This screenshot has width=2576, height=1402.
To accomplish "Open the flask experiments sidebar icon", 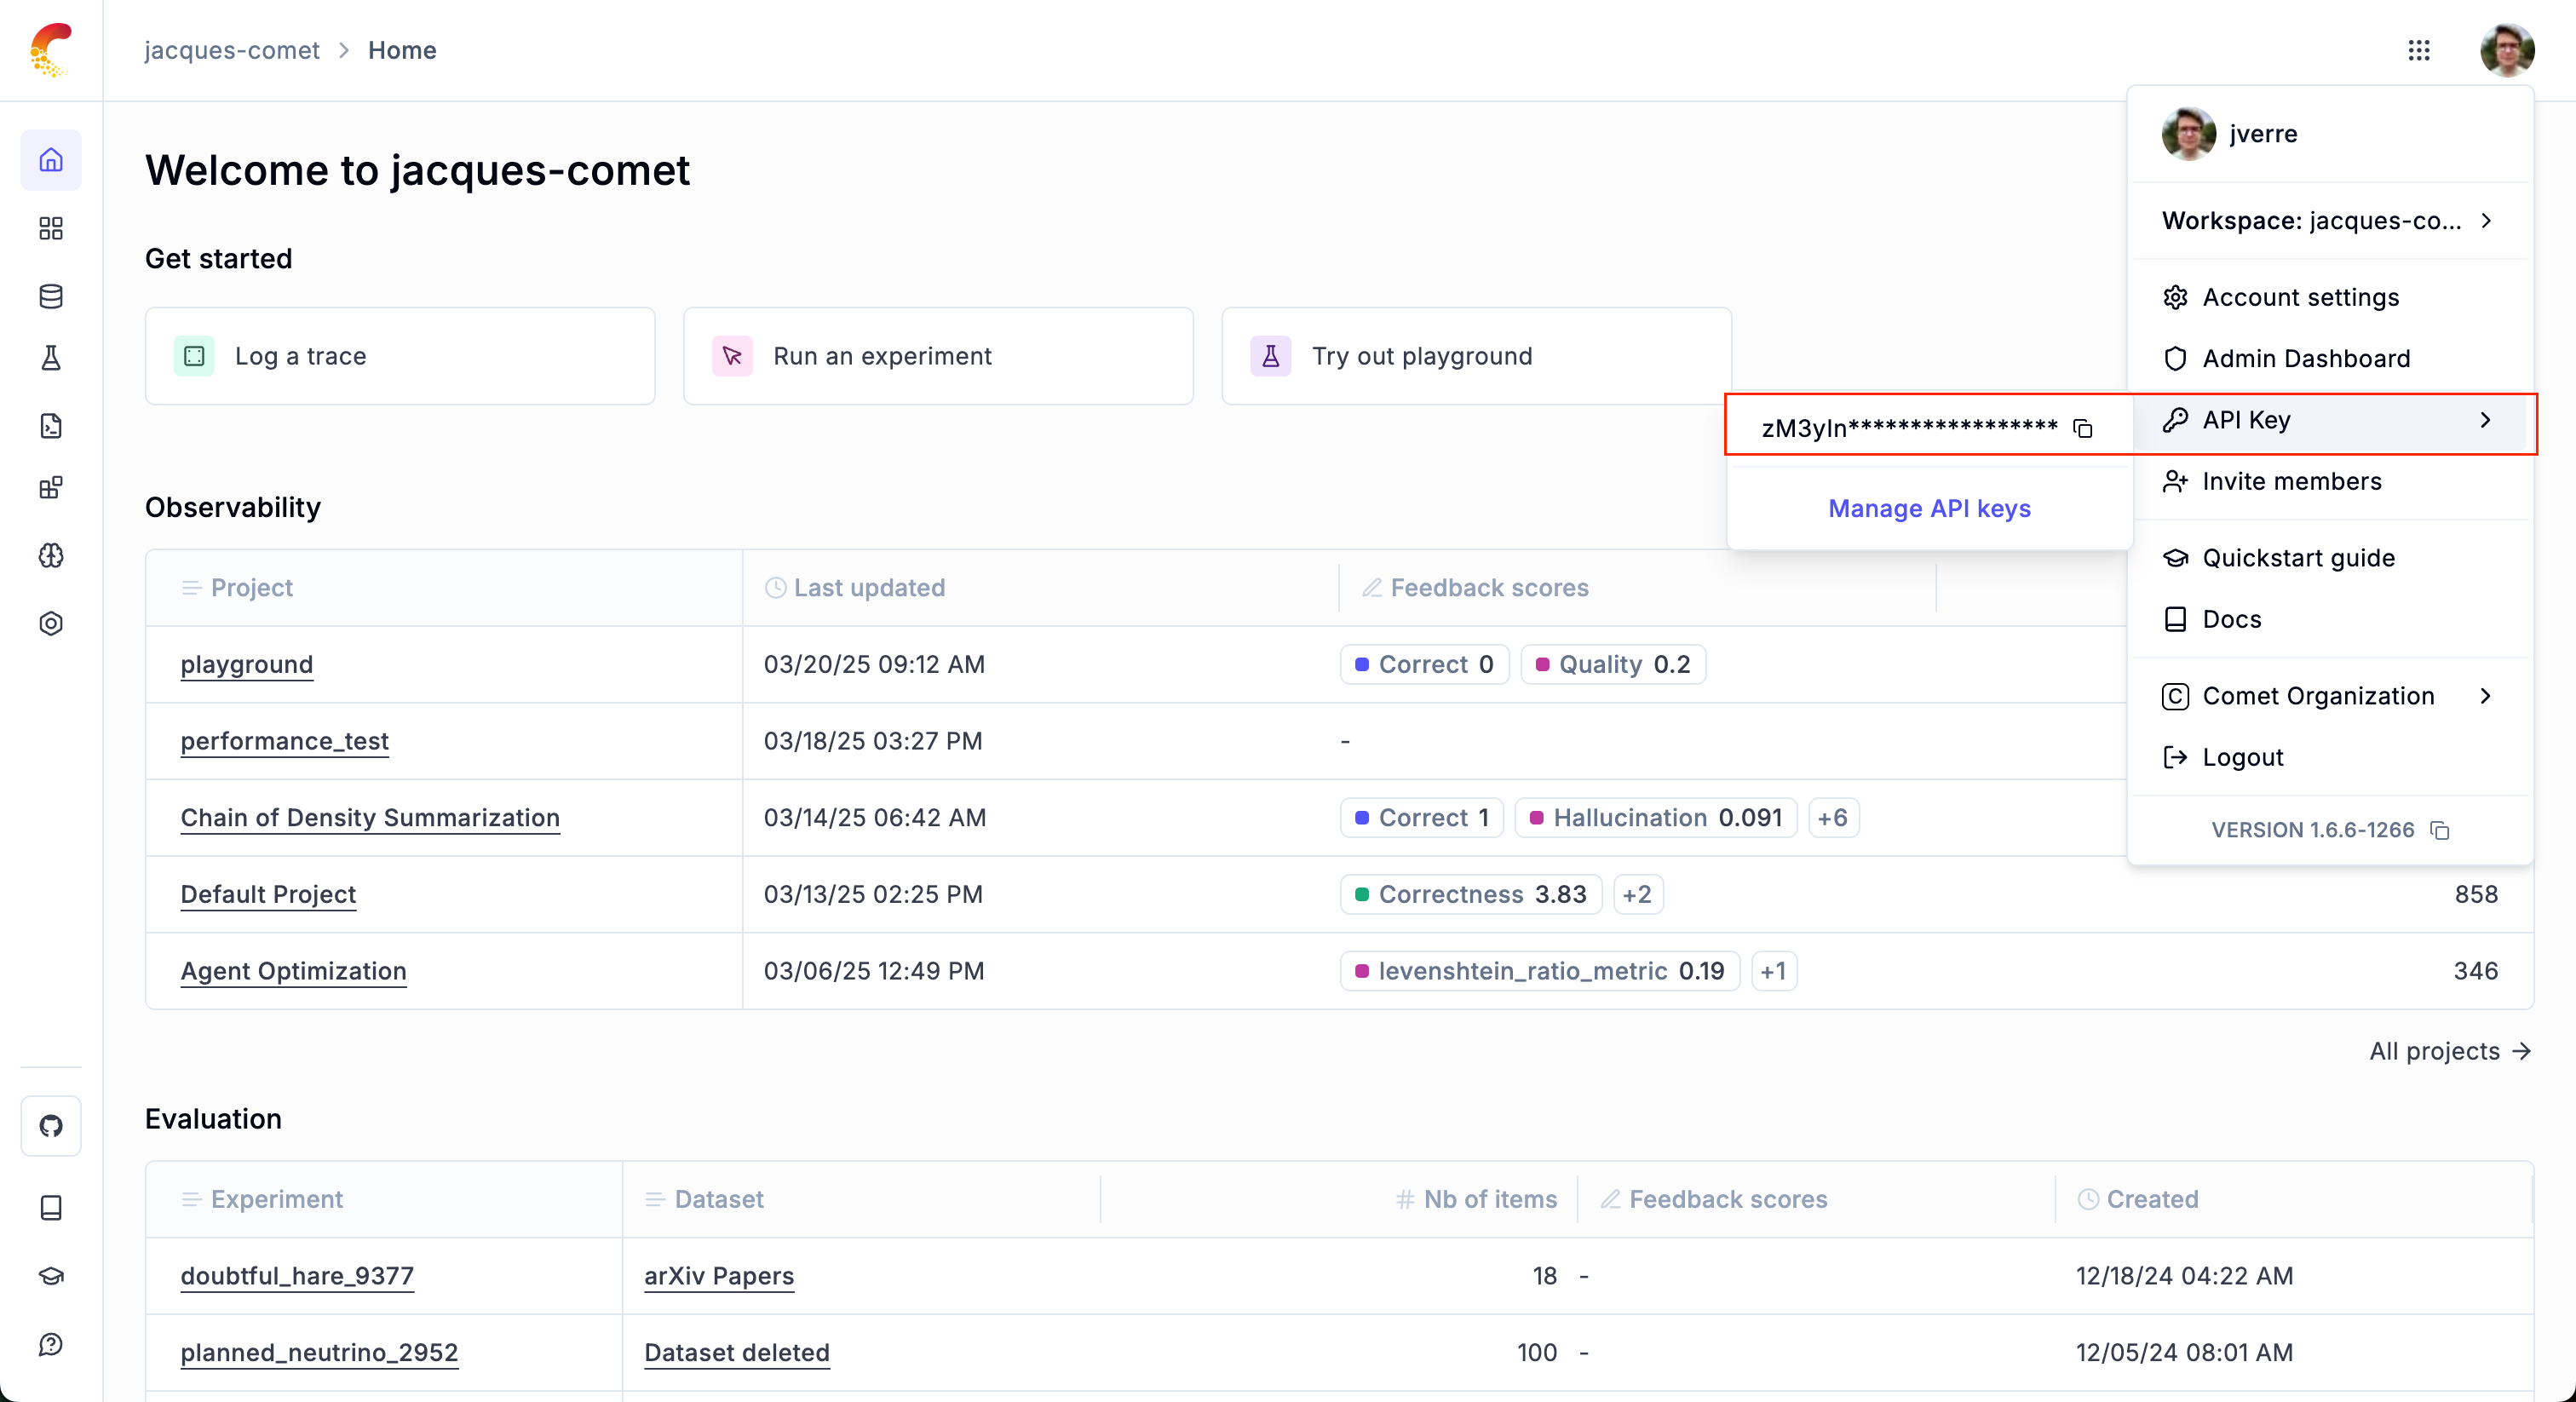I will (x=51, y=358).
